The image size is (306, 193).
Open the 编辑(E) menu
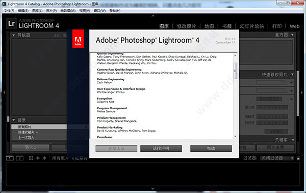point(23,11)
